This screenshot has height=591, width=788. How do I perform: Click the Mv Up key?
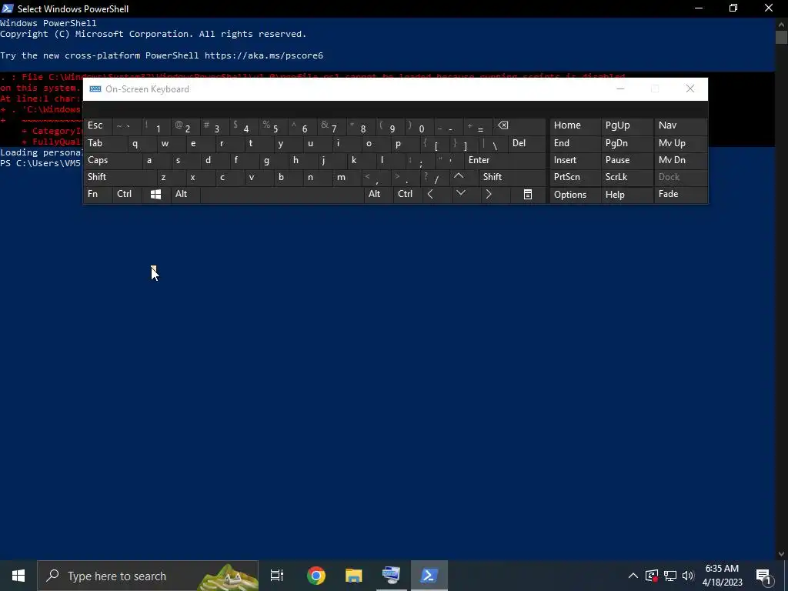click(680, 143)
